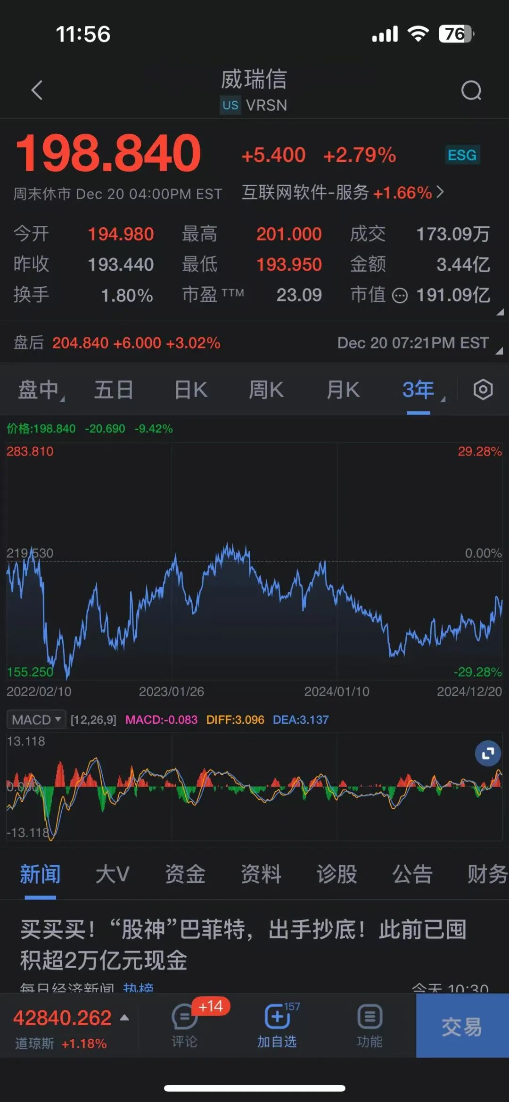
Task: Tap the 威瑞信 VRSN title
Action: [x=254, y=91]
